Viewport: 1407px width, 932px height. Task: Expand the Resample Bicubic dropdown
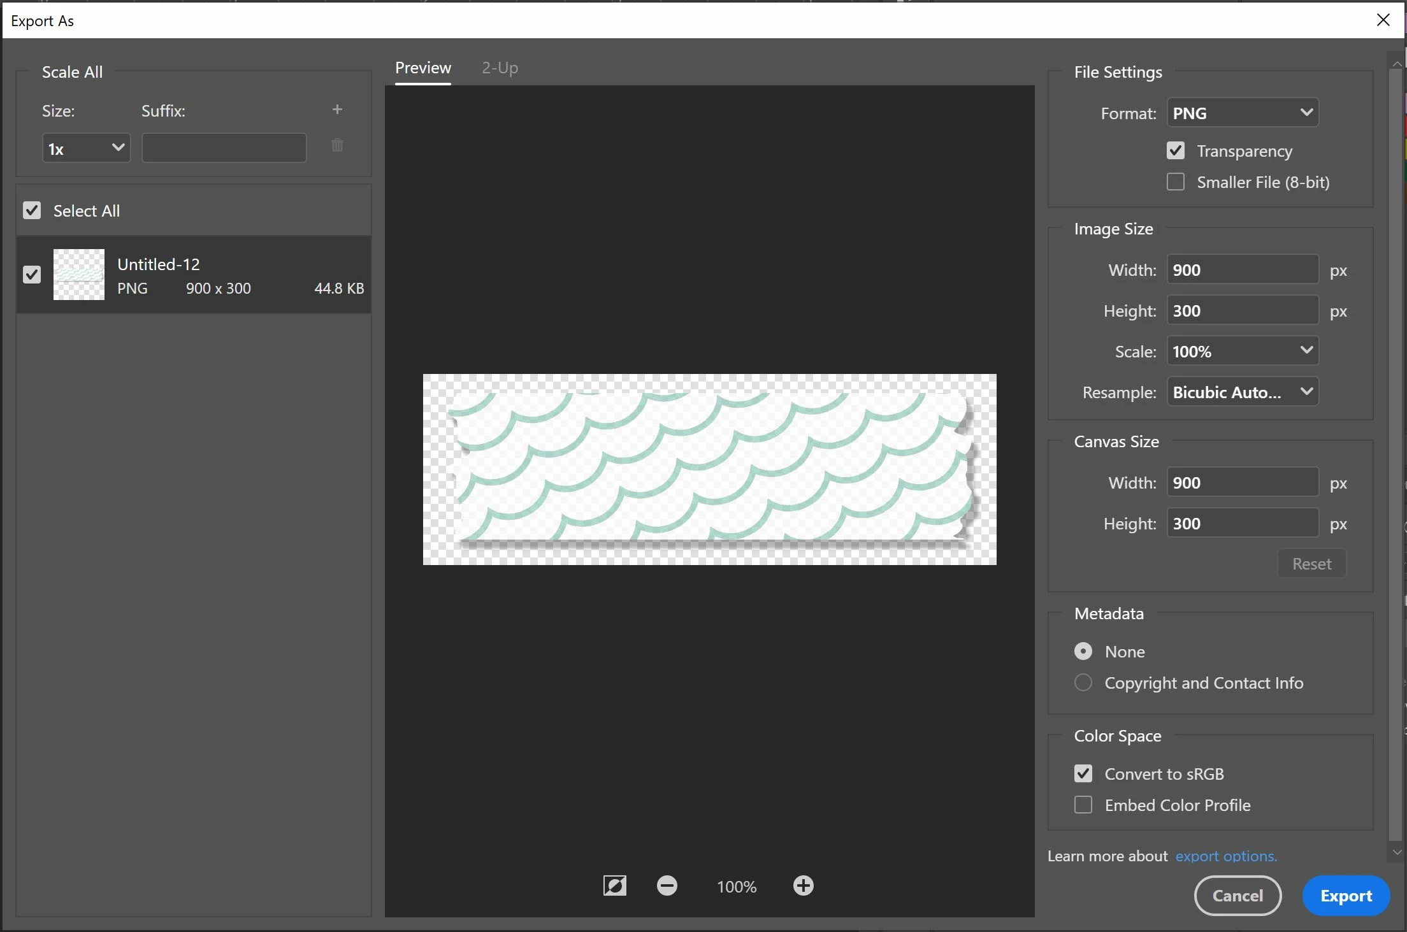pyautogui.click(x=1242, y=392)
